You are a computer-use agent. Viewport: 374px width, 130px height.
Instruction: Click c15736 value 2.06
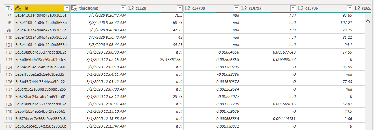[349, 119]
